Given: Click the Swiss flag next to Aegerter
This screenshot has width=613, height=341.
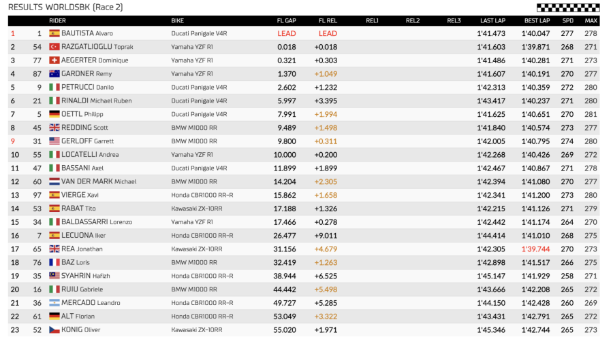Looking at the screenshot, I should 54,60.
